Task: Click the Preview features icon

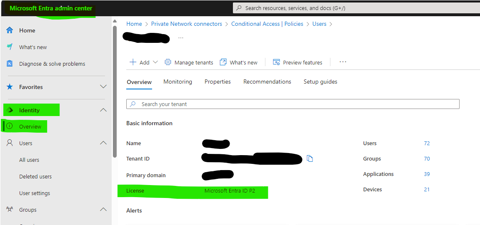Action: [x=276, y=62]
